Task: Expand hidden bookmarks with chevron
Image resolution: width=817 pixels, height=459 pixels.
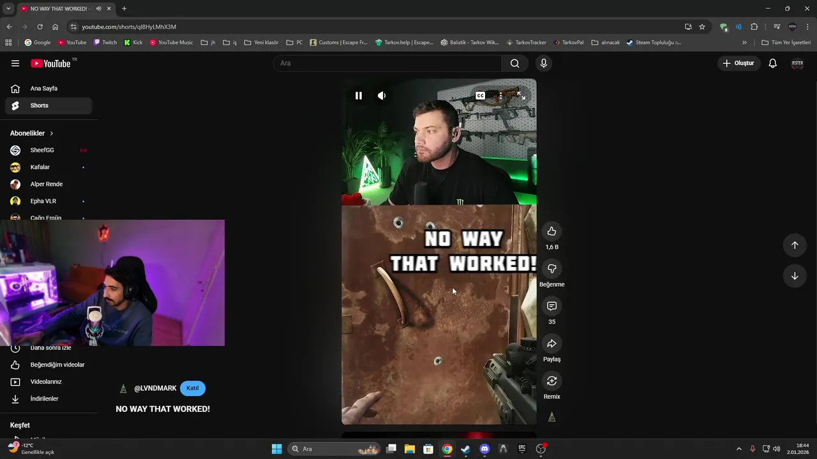Action: (744, 43)
